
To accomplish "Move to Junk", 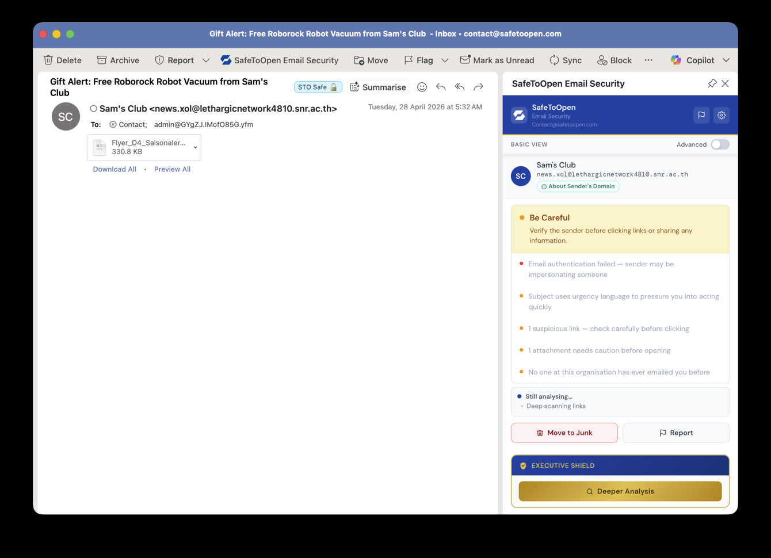I will [x=564, y=433].
